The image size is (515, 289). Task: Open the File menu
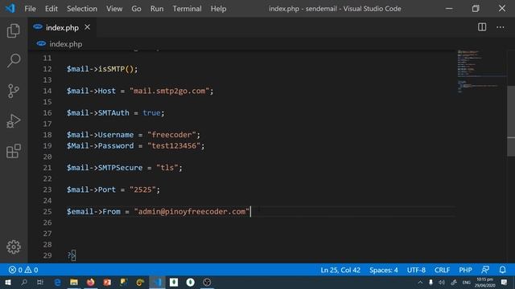pos(30,9)
